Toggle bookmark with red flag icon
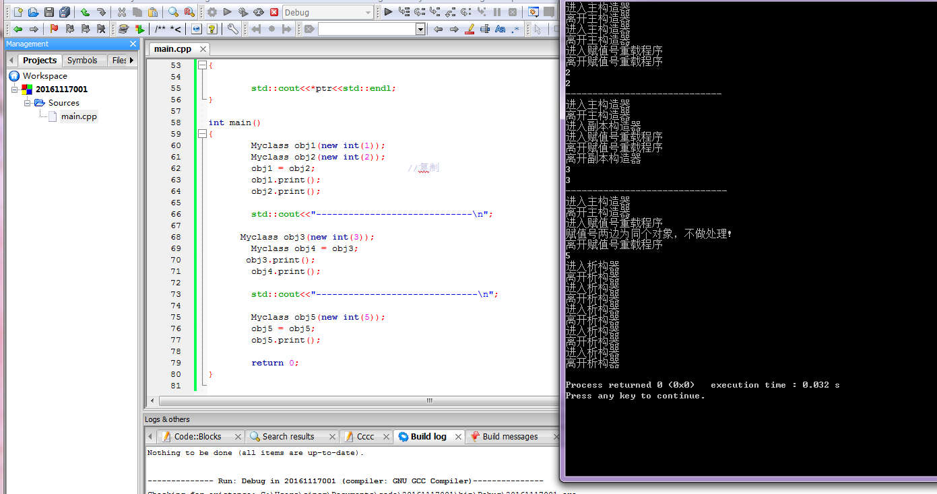This screenshot has width=937, height=494. click(x=53, y=29)
